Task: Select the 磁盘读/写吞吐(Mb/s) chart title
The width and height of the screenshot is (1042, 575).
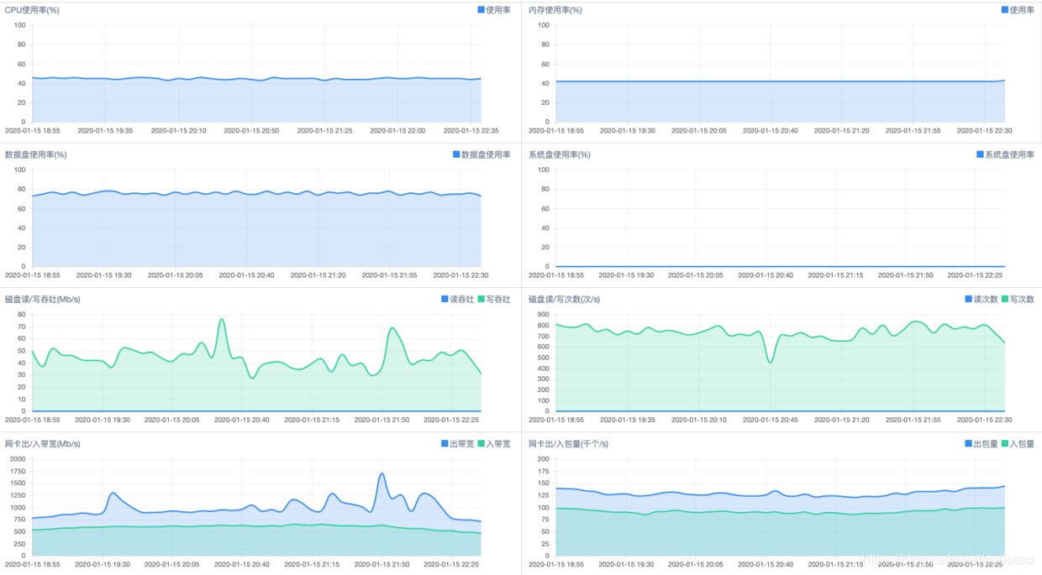Action: point(43,299)
